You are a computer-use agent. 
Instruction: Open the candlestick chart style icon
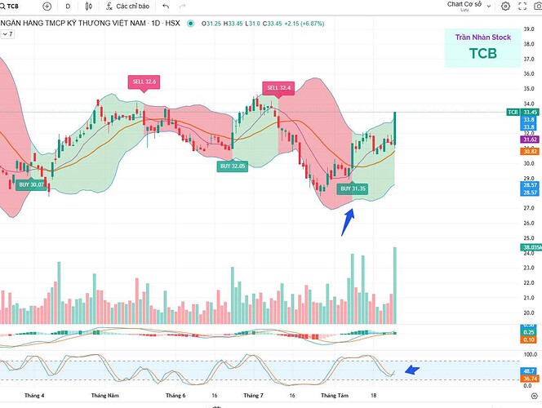pyautogui.click(x=88, y=7)
